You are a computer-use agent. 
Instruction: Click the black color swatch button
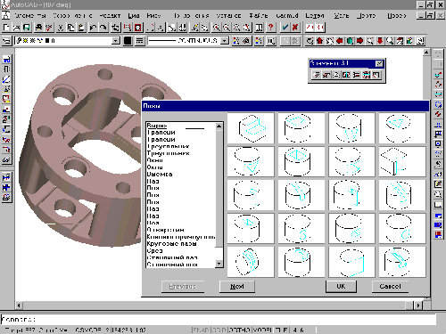[x=128, y=41]
